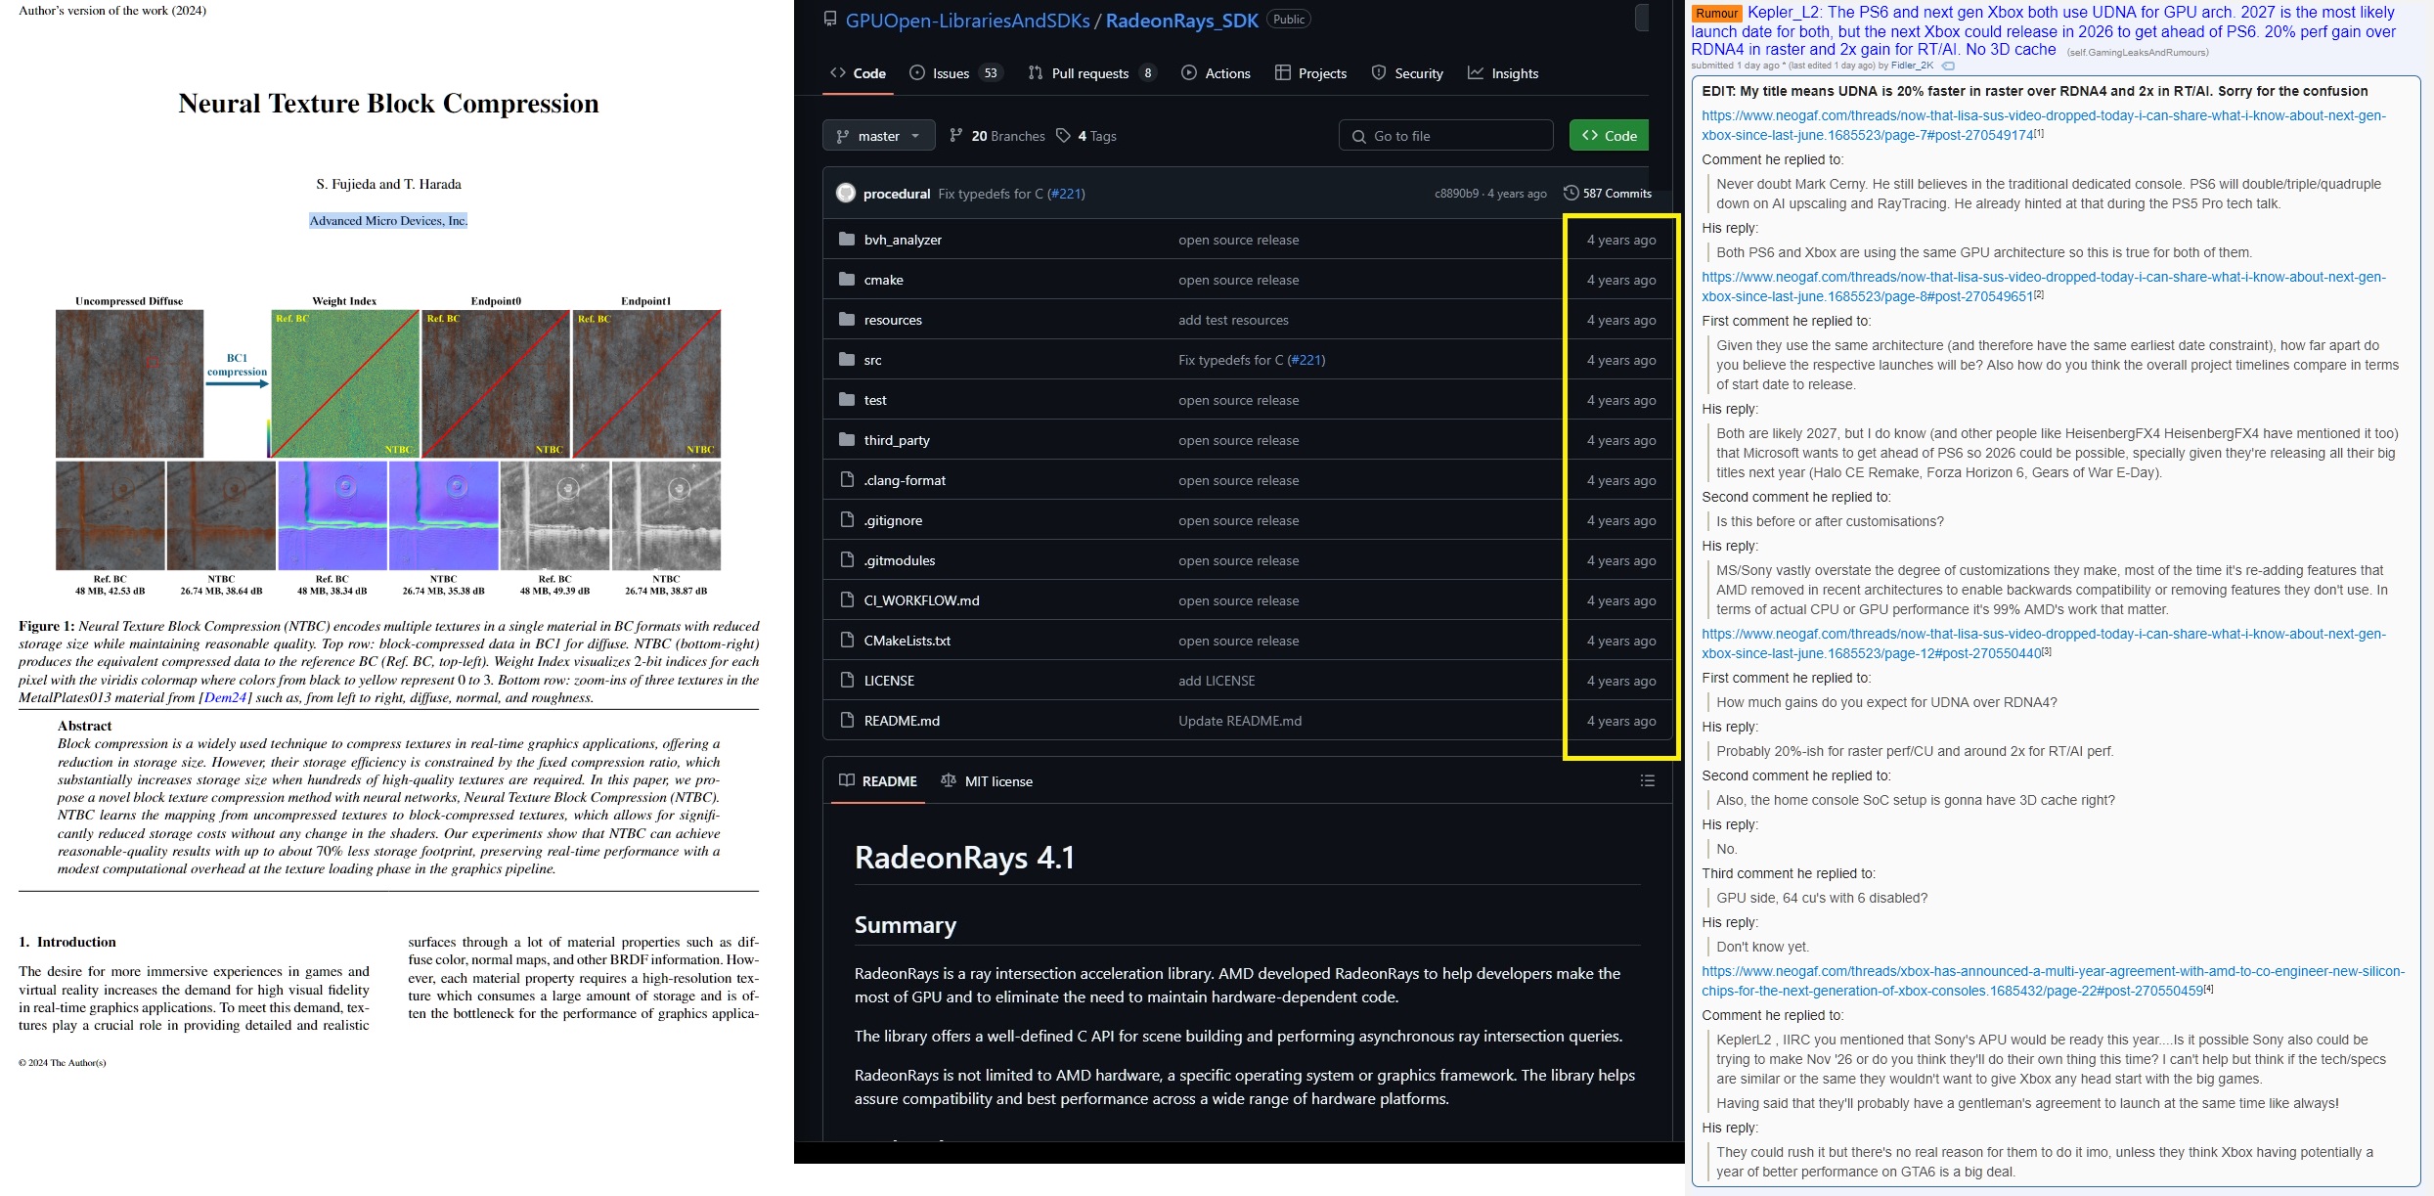Open the README outline list icon
Image resolution: width=2434 pixels, height=1196 pixels.
pos(1648,780)
